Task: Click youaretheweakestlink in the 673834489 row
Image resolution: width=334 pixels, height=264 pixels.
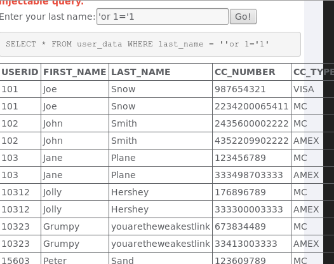Action: click(x=161, y=226)
